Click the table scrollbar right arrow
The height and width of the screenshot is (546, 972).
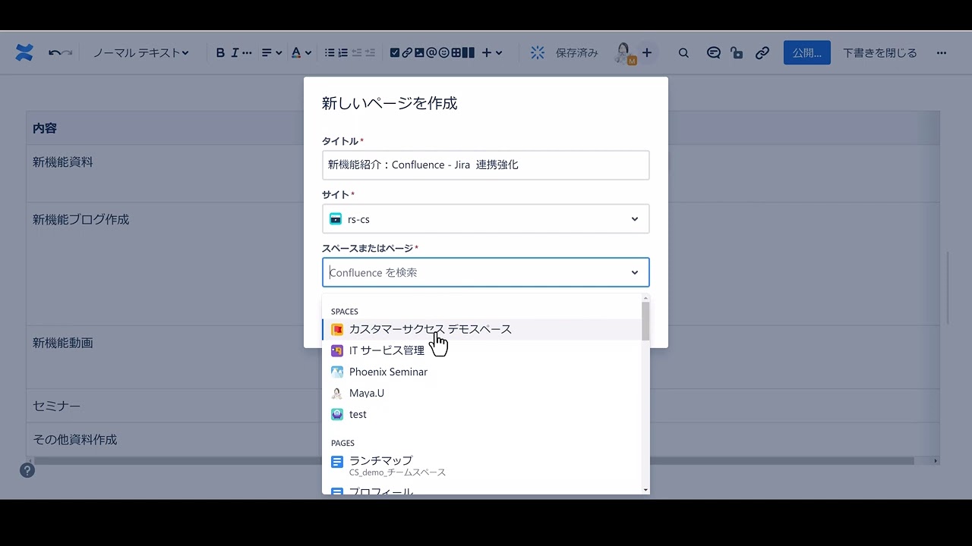coord(936,461)
